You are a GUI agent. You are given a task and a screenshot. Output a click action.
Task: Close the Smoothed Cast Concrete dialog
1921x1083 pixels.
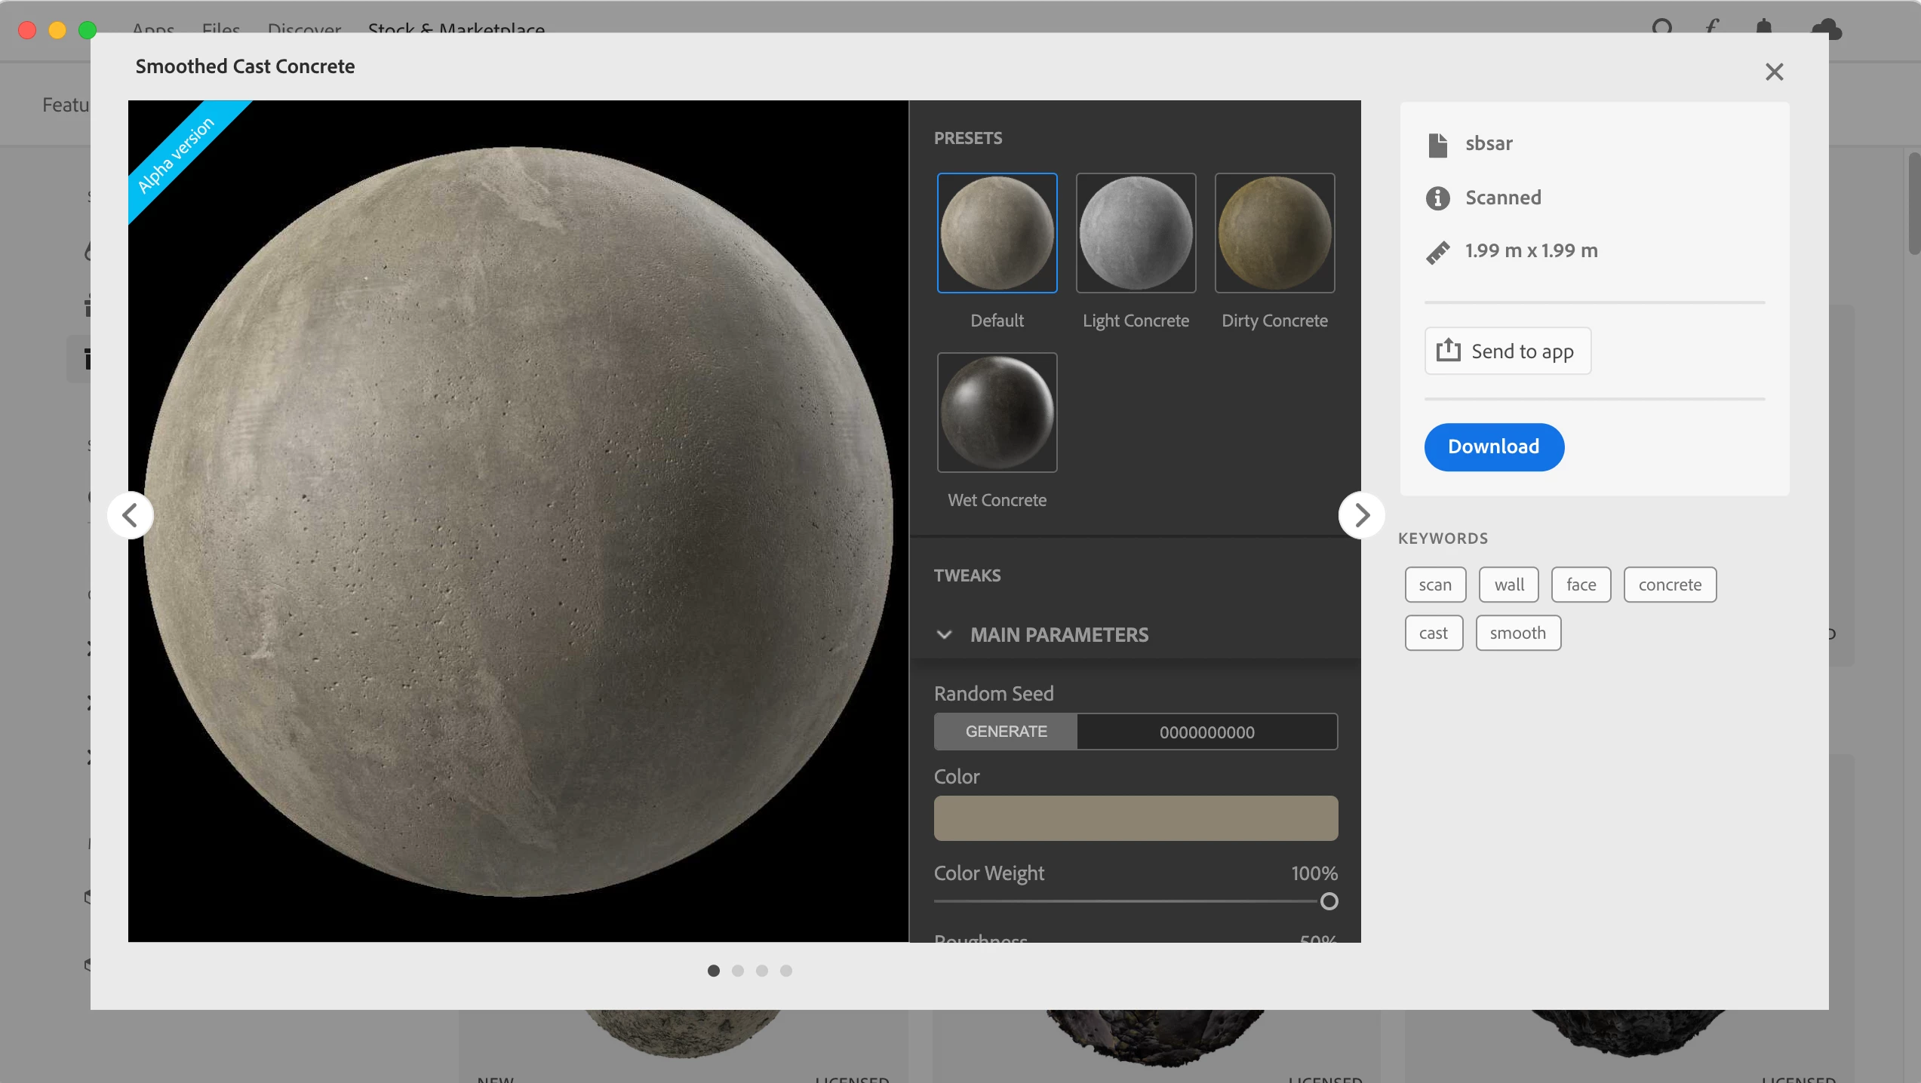click(1775, 72)
